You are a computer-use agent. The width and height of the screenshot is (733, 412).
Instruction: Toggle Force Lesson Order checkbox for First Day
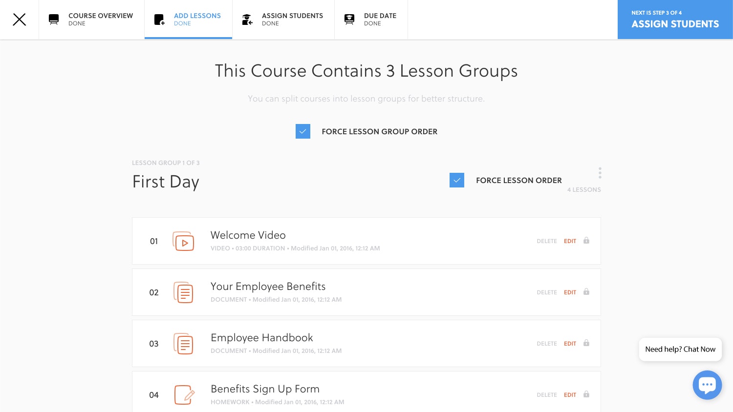pyautogui.click(x=457, y=180)
